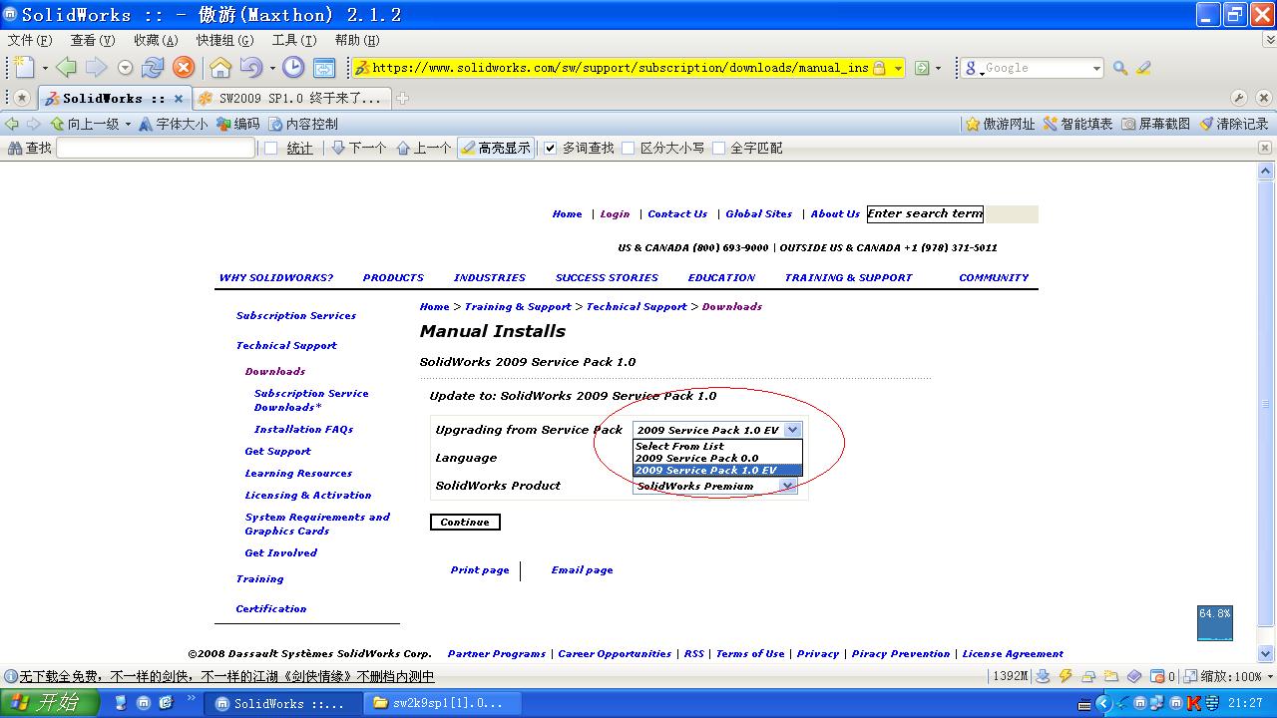Click the green Go icon beside address bar
This screenshot has width=1277, height=718.
[x=922, y=68]
